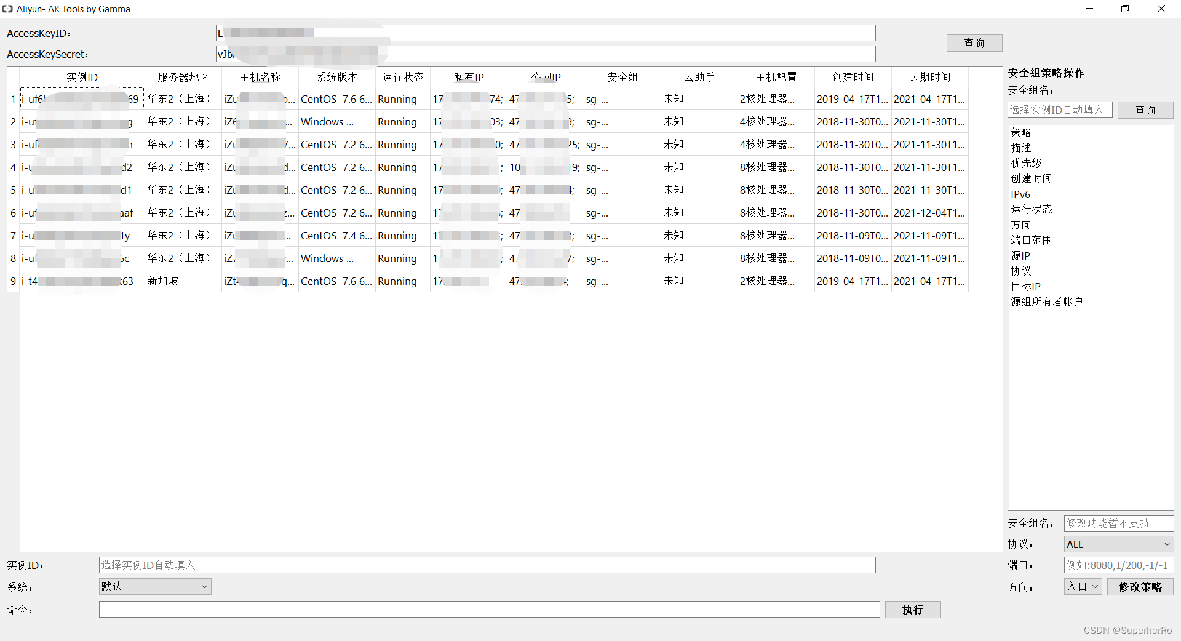Click the top 查询 button
Image resolution: width=1181 pixels, height=641 pixels.
[974, 43]
